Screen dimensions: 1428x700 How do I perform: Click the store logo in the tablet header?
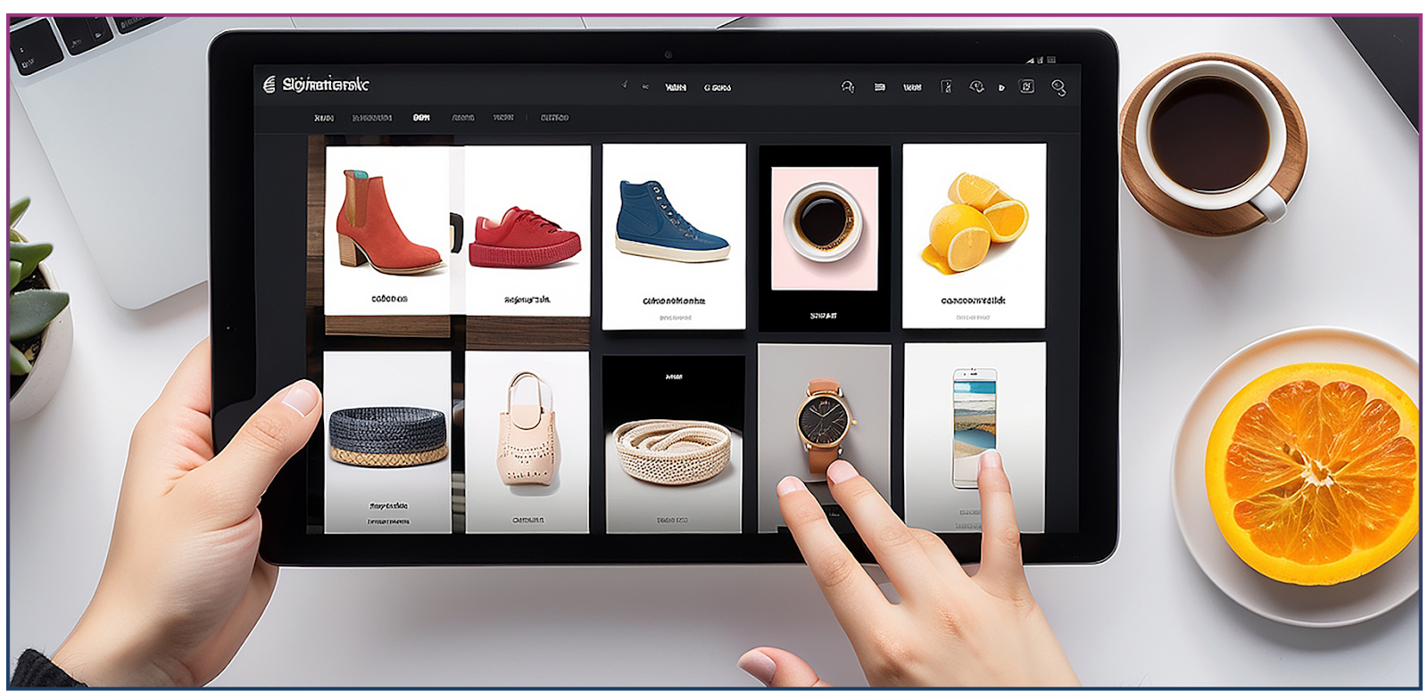tap(315, 85)
